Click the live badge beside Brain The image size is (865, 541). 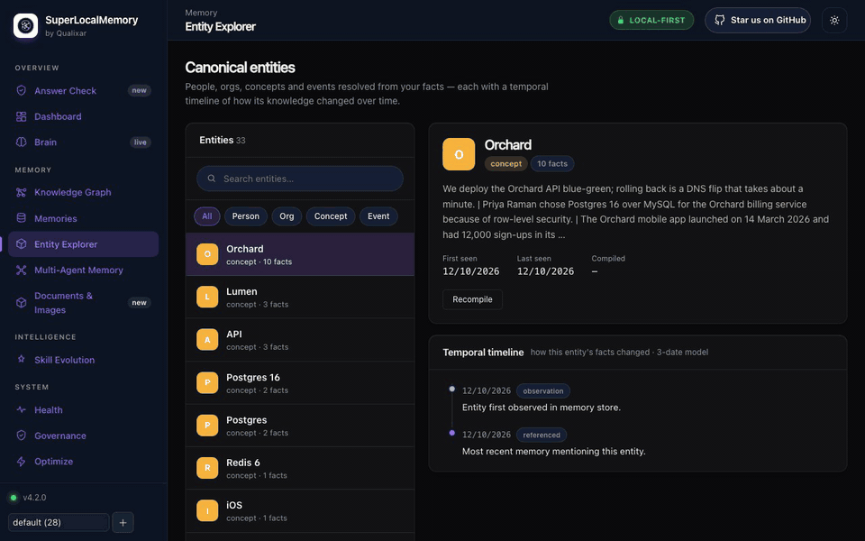141,142
